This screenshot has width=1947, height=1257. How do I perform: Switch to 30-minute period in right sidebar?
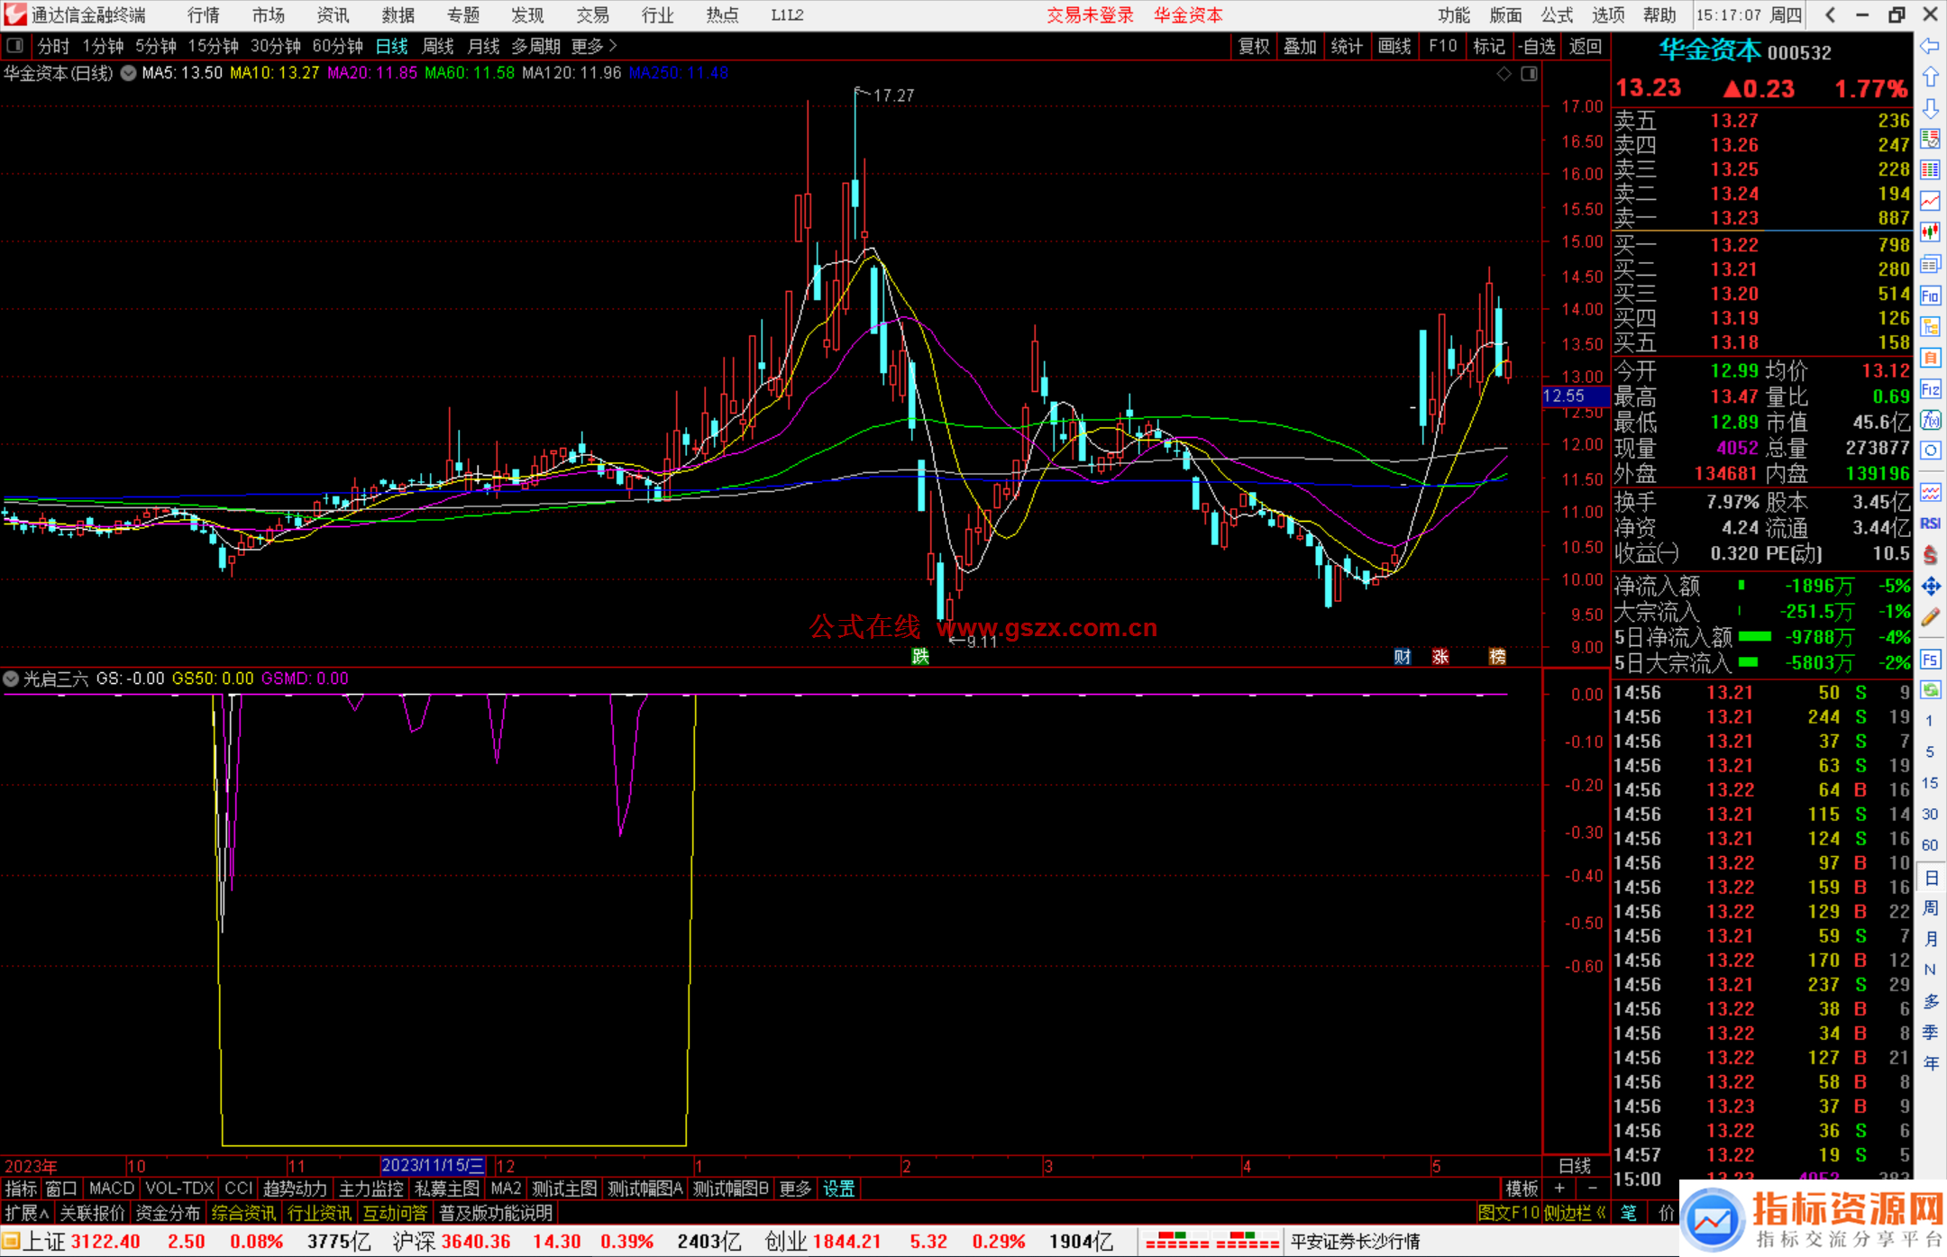(x=1930, y=815)
